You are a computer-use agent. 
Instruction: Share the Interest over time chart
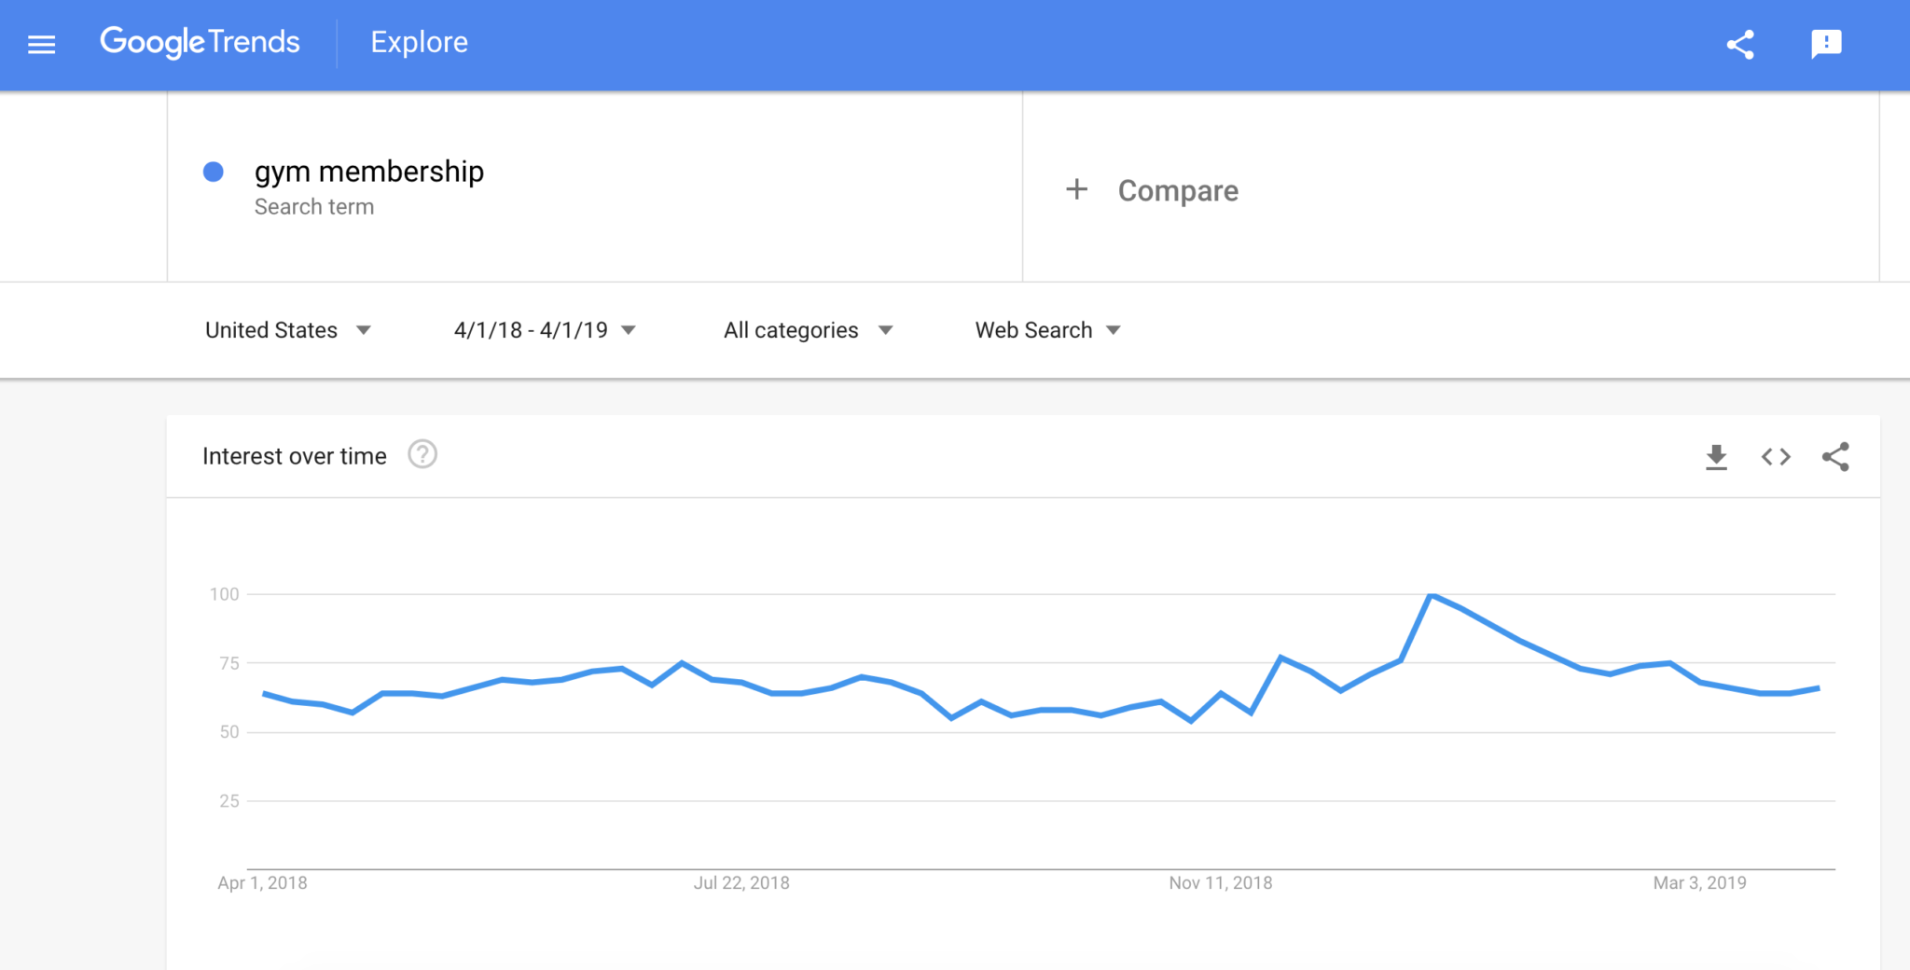point(1835,457)
